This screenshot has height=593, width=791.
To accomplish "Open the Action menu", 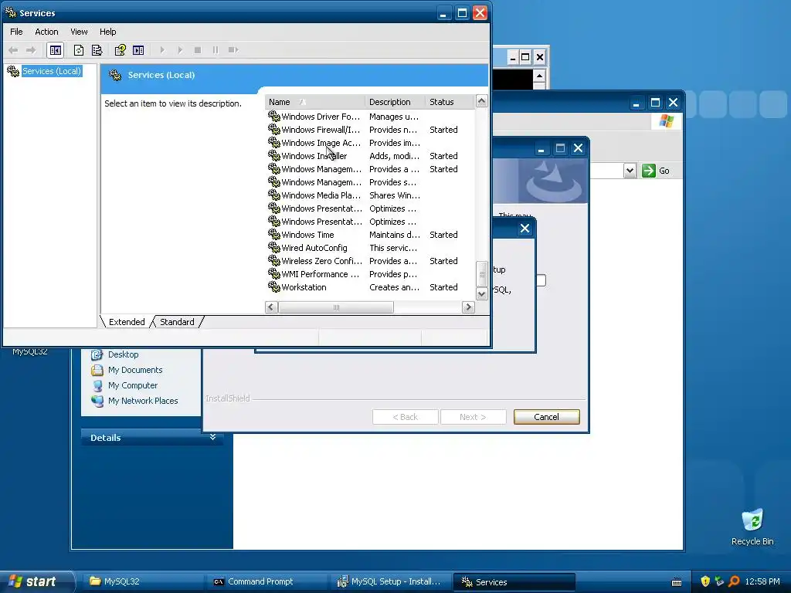I will (46, 32).
